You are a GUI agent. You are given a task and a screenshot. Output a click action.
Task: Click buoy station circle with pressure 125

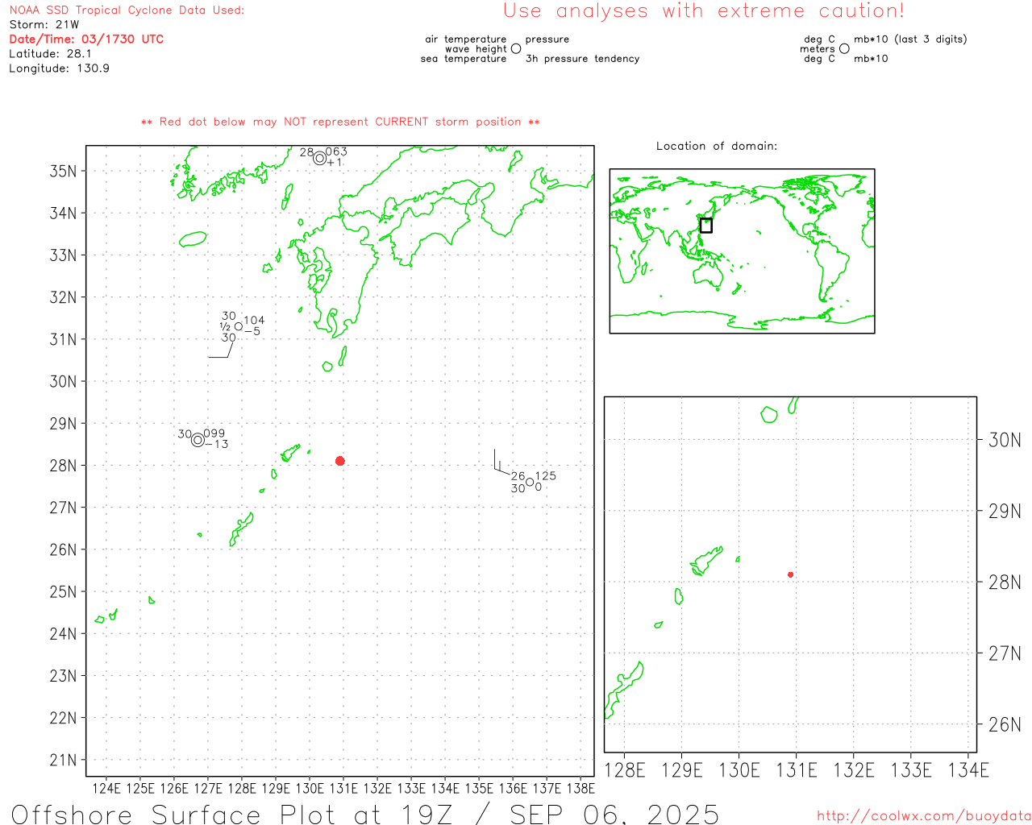point(530,483)
